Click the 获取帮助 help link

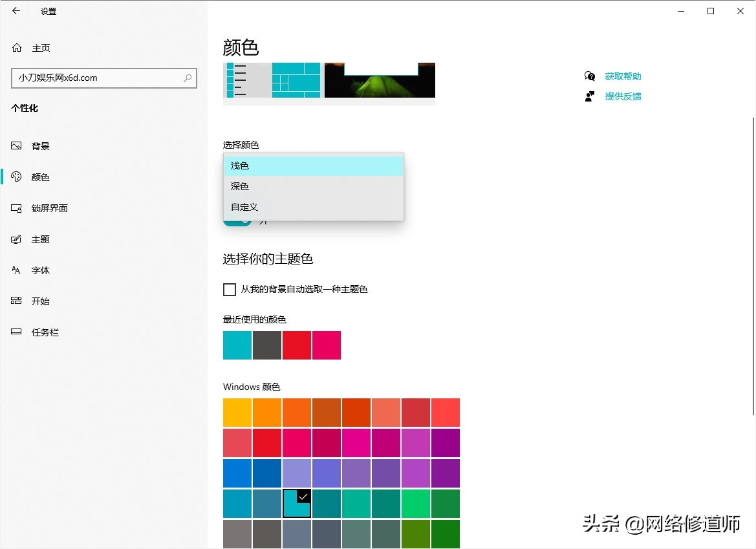[622, 76]
